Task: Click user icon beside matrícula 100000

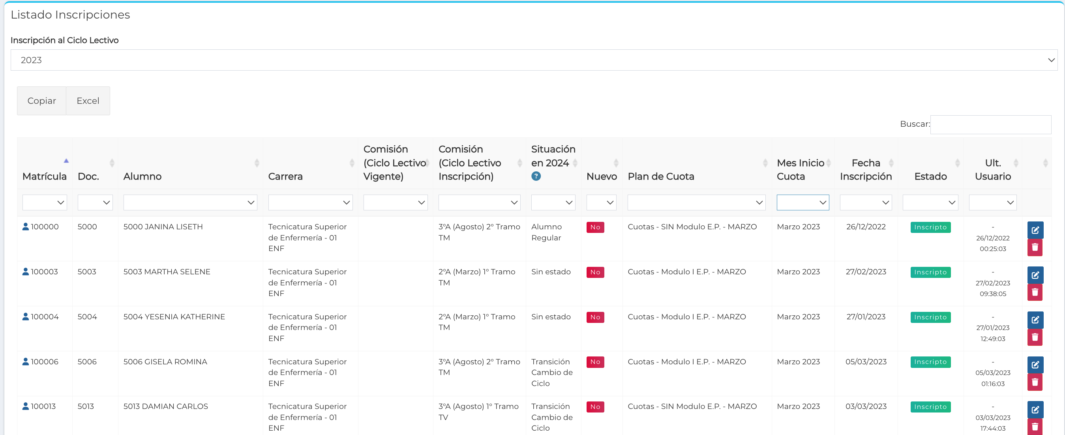Action: pyautogui.click(x=26, y=227)
